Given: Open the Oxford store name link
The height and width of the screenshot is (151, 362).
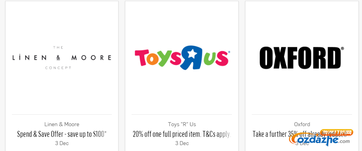Looking at the screenshot, I should pos(302,124).
